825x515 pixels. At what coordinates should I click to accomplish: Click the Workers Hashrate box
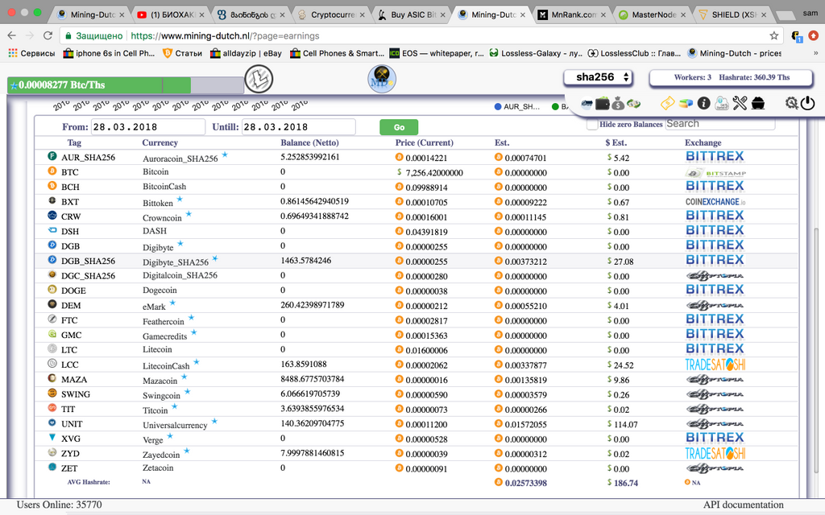click(732, 78)
